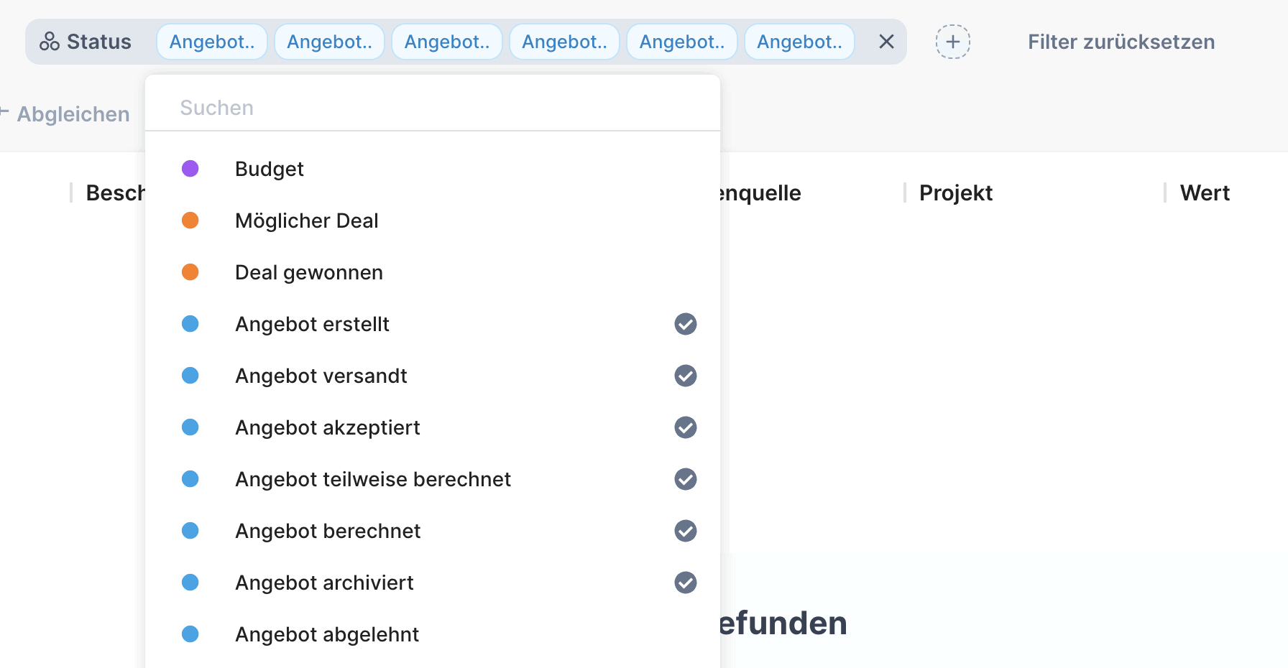
Task: Click the Status filter icon
Action: tap(50, 42)
